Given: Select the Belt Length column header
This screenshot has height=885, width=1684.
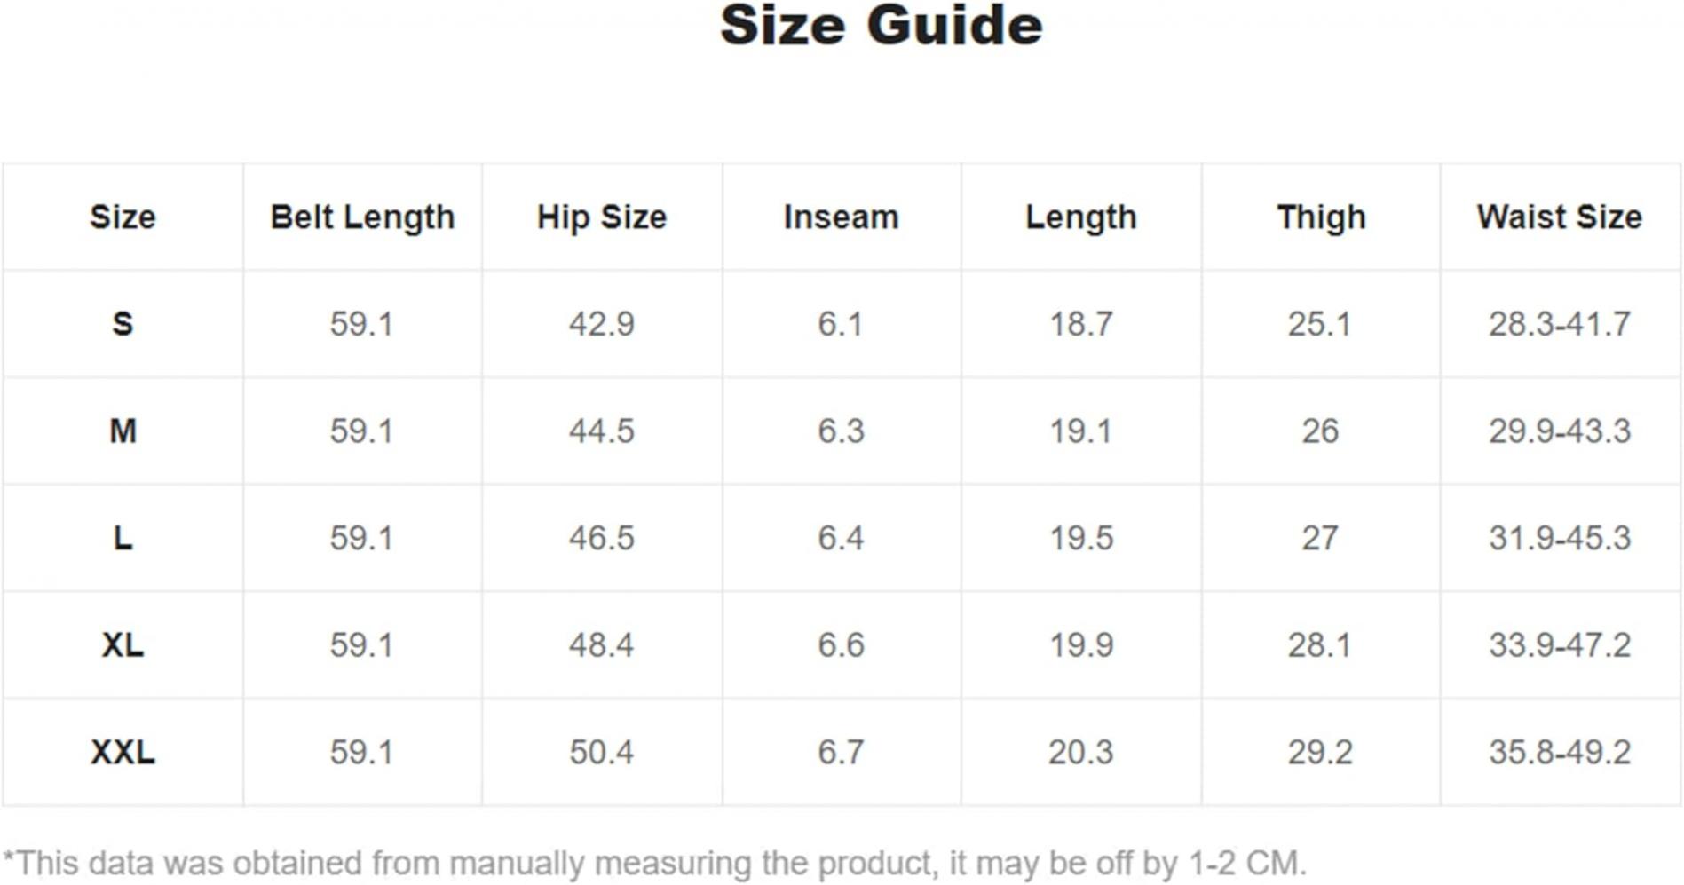Looking at the screenshot, I should (x=362, y=217).
